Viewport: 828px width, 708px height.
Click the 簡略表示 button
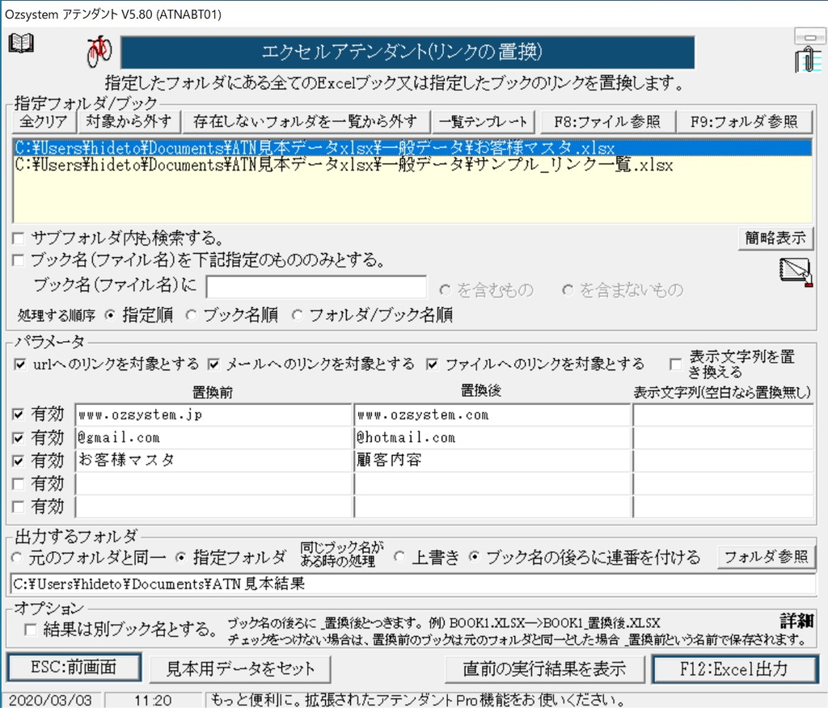(x=775, y=238)
